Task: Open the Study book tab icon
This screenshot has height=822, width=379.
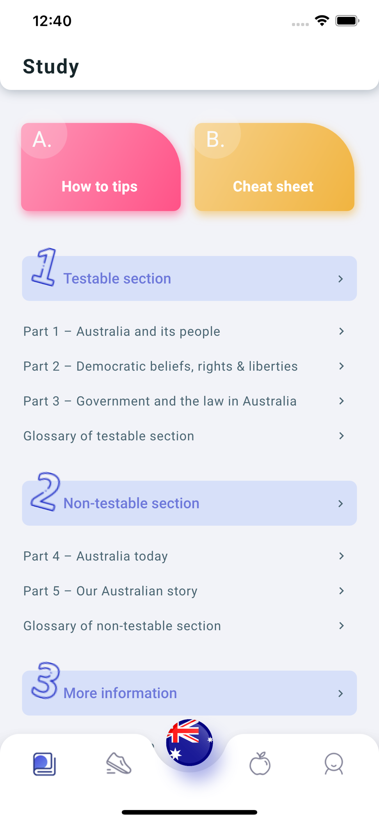Action: pos(44,764)
